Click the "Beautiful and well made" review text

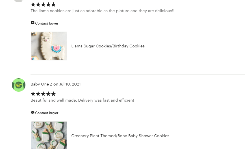tap(82, 100)
